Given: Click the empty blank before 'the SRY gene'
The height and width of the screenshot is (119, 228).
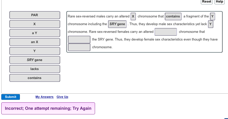Looking at the screenshot, I should (79, 39).
